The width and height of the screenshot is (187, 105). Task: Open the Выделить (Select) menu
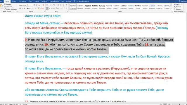(x=178, y=9)
